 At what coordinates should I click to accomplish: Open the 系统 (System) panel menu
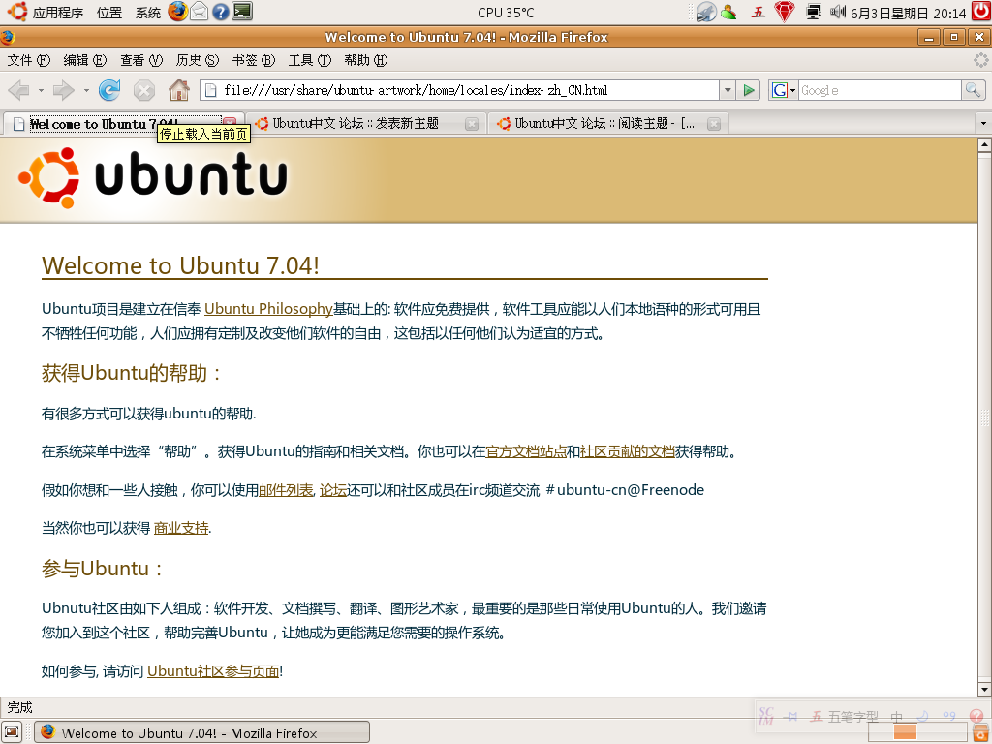click(x=148, y=12)
